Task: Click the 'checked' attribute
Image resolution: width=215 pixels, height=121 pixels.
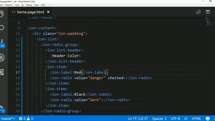Action: [x=116, y=78]
